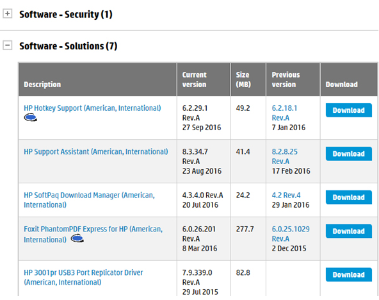Select the Software - Security (1) heading
The image size is (379, 300).
pyautogui.click(x=66, y=14)
